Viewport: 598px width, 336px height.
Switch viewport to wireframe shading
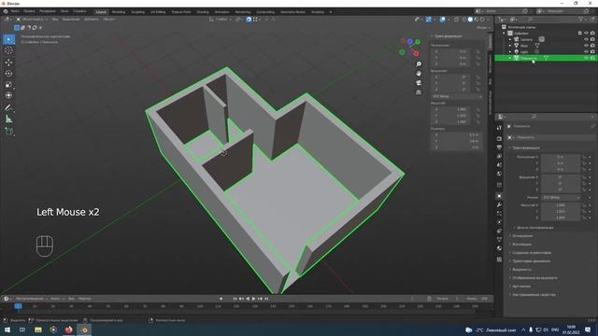pos(464,19)
